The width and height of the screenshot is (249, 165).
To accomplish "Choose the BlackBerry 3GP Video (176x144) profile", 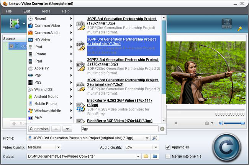I will pyautogui.click(x=120, y=121).
